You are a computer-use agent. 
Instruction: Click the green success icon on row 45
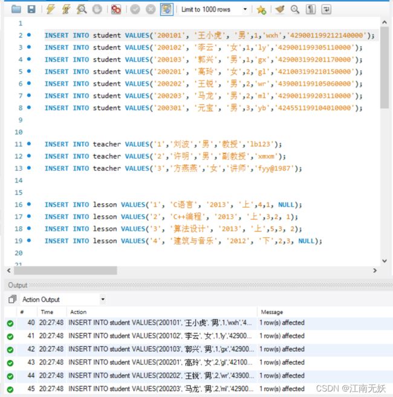coord(10,389)
